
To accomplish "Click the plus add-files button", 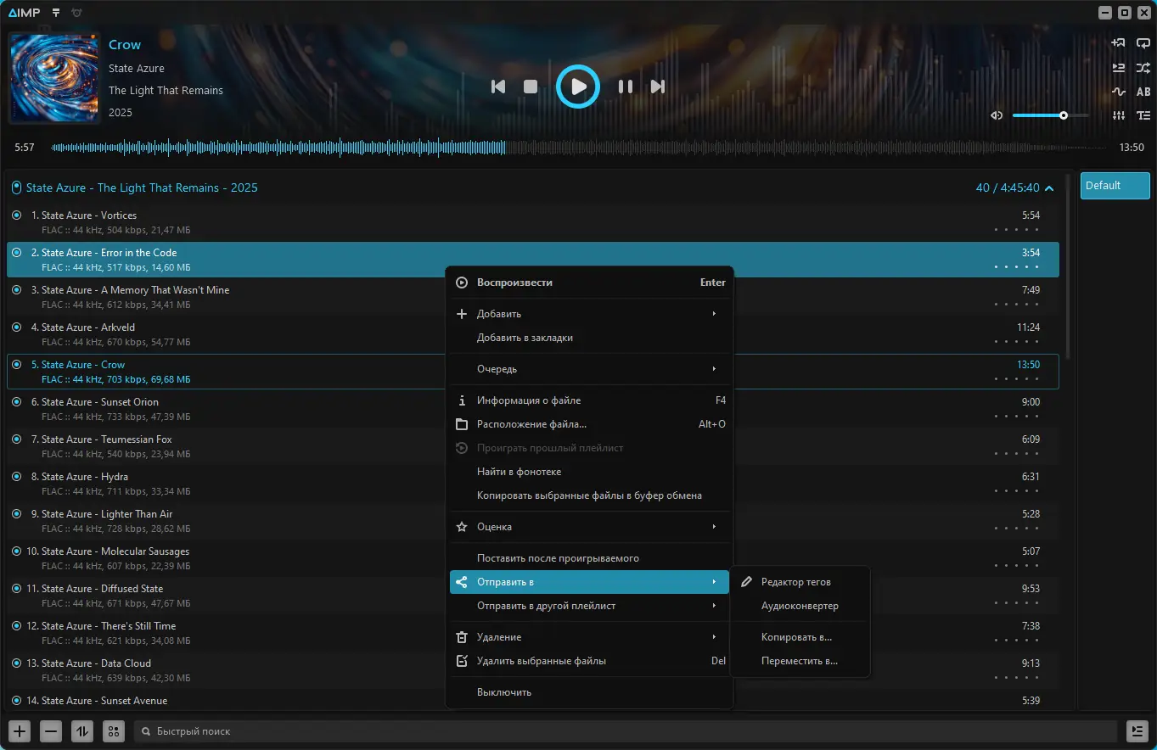I will click(20, 731).
